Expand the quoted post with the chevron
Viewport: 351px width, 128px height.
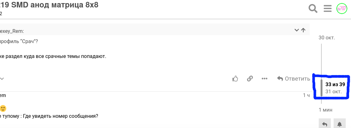[x=297, y=30]
